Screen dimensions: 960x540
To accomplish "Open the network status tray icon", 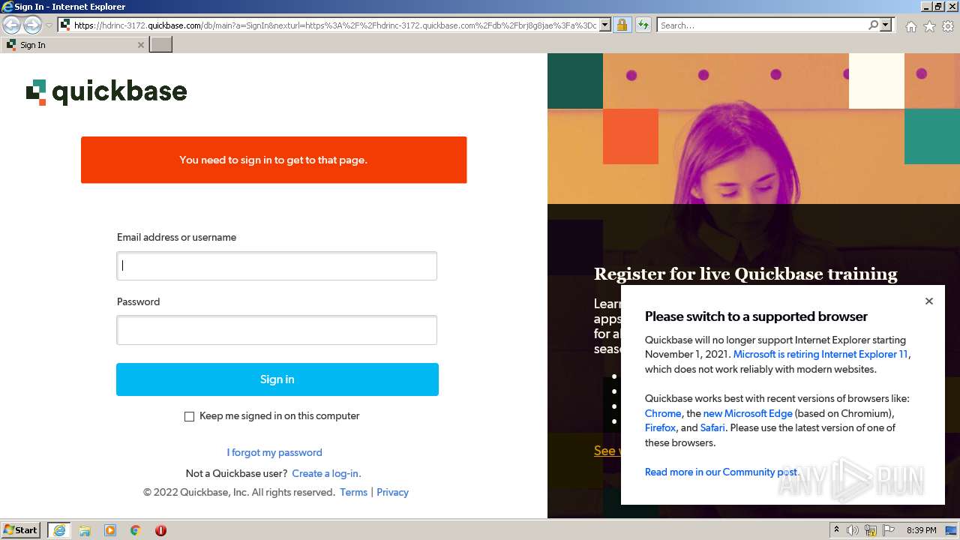I will [871, 530].
